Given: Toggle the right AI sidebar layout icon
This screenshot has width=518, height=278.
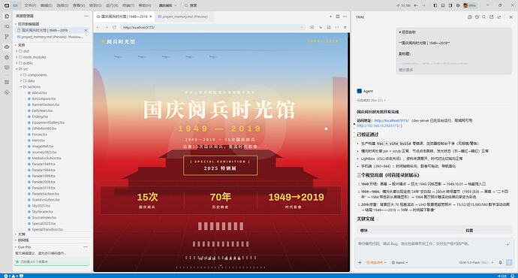Looking at the screenshot, I should click(x=450, y=5).
